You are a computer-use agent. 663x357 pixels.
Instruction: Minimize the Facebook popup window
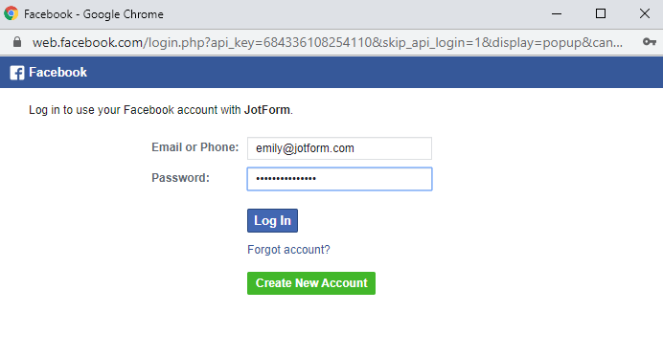tap(557, 14)
